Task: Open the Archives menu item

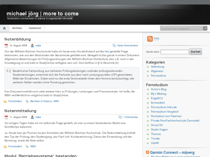Action: (17, 28)
